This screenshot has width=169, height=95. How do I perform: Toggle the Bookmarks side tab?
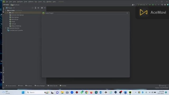point(3,79)
